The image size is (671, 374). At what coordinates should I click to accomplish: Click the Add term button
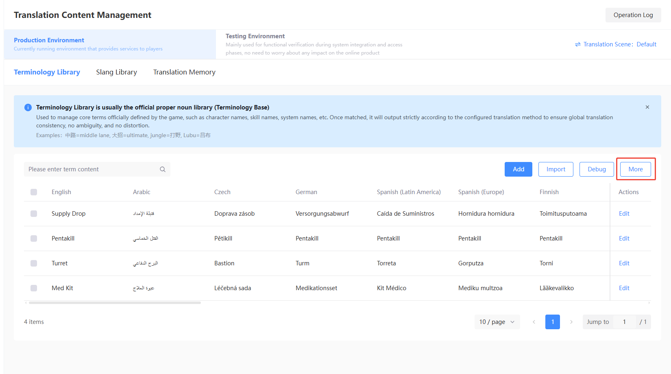click(x=518, y=169)
